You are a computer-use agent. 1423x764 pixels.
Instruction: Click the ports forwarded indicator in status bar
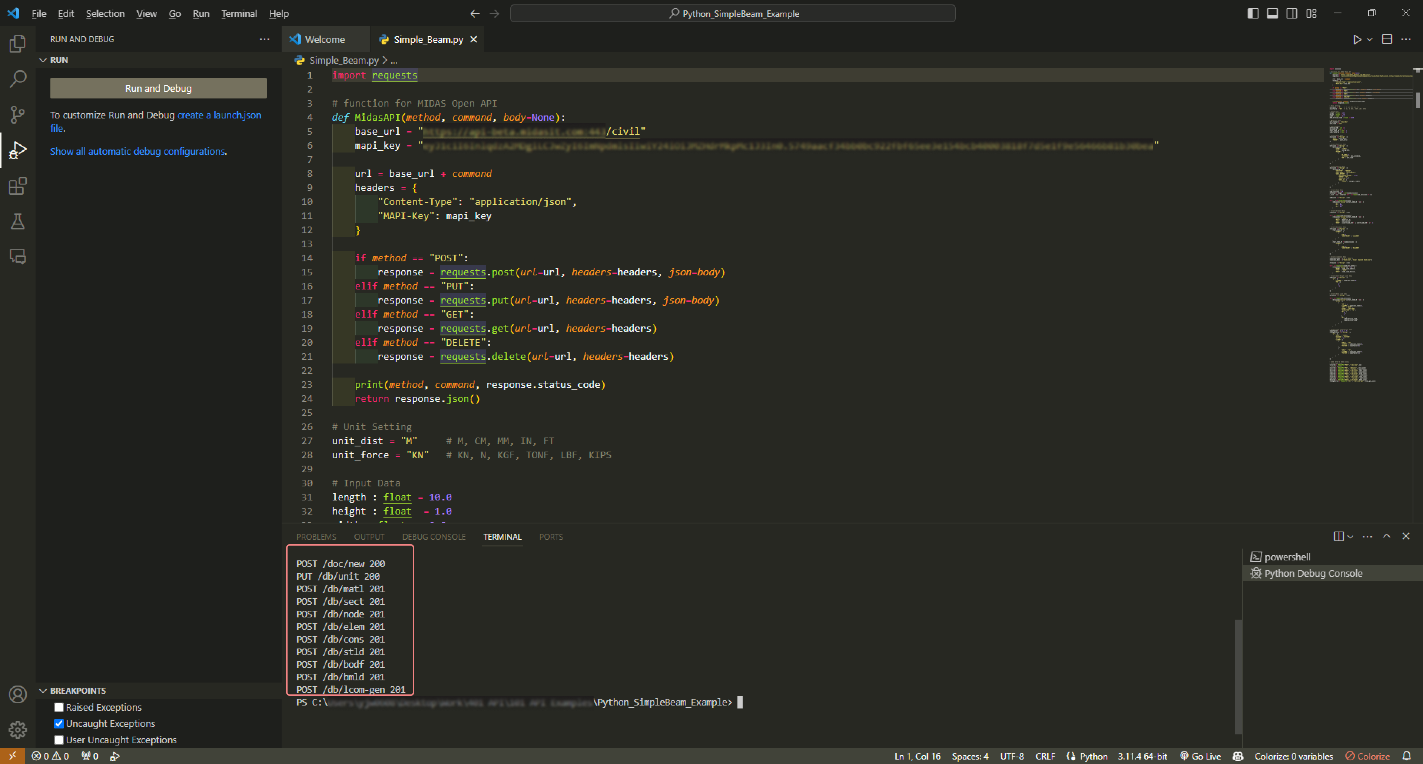coord(90,756)
